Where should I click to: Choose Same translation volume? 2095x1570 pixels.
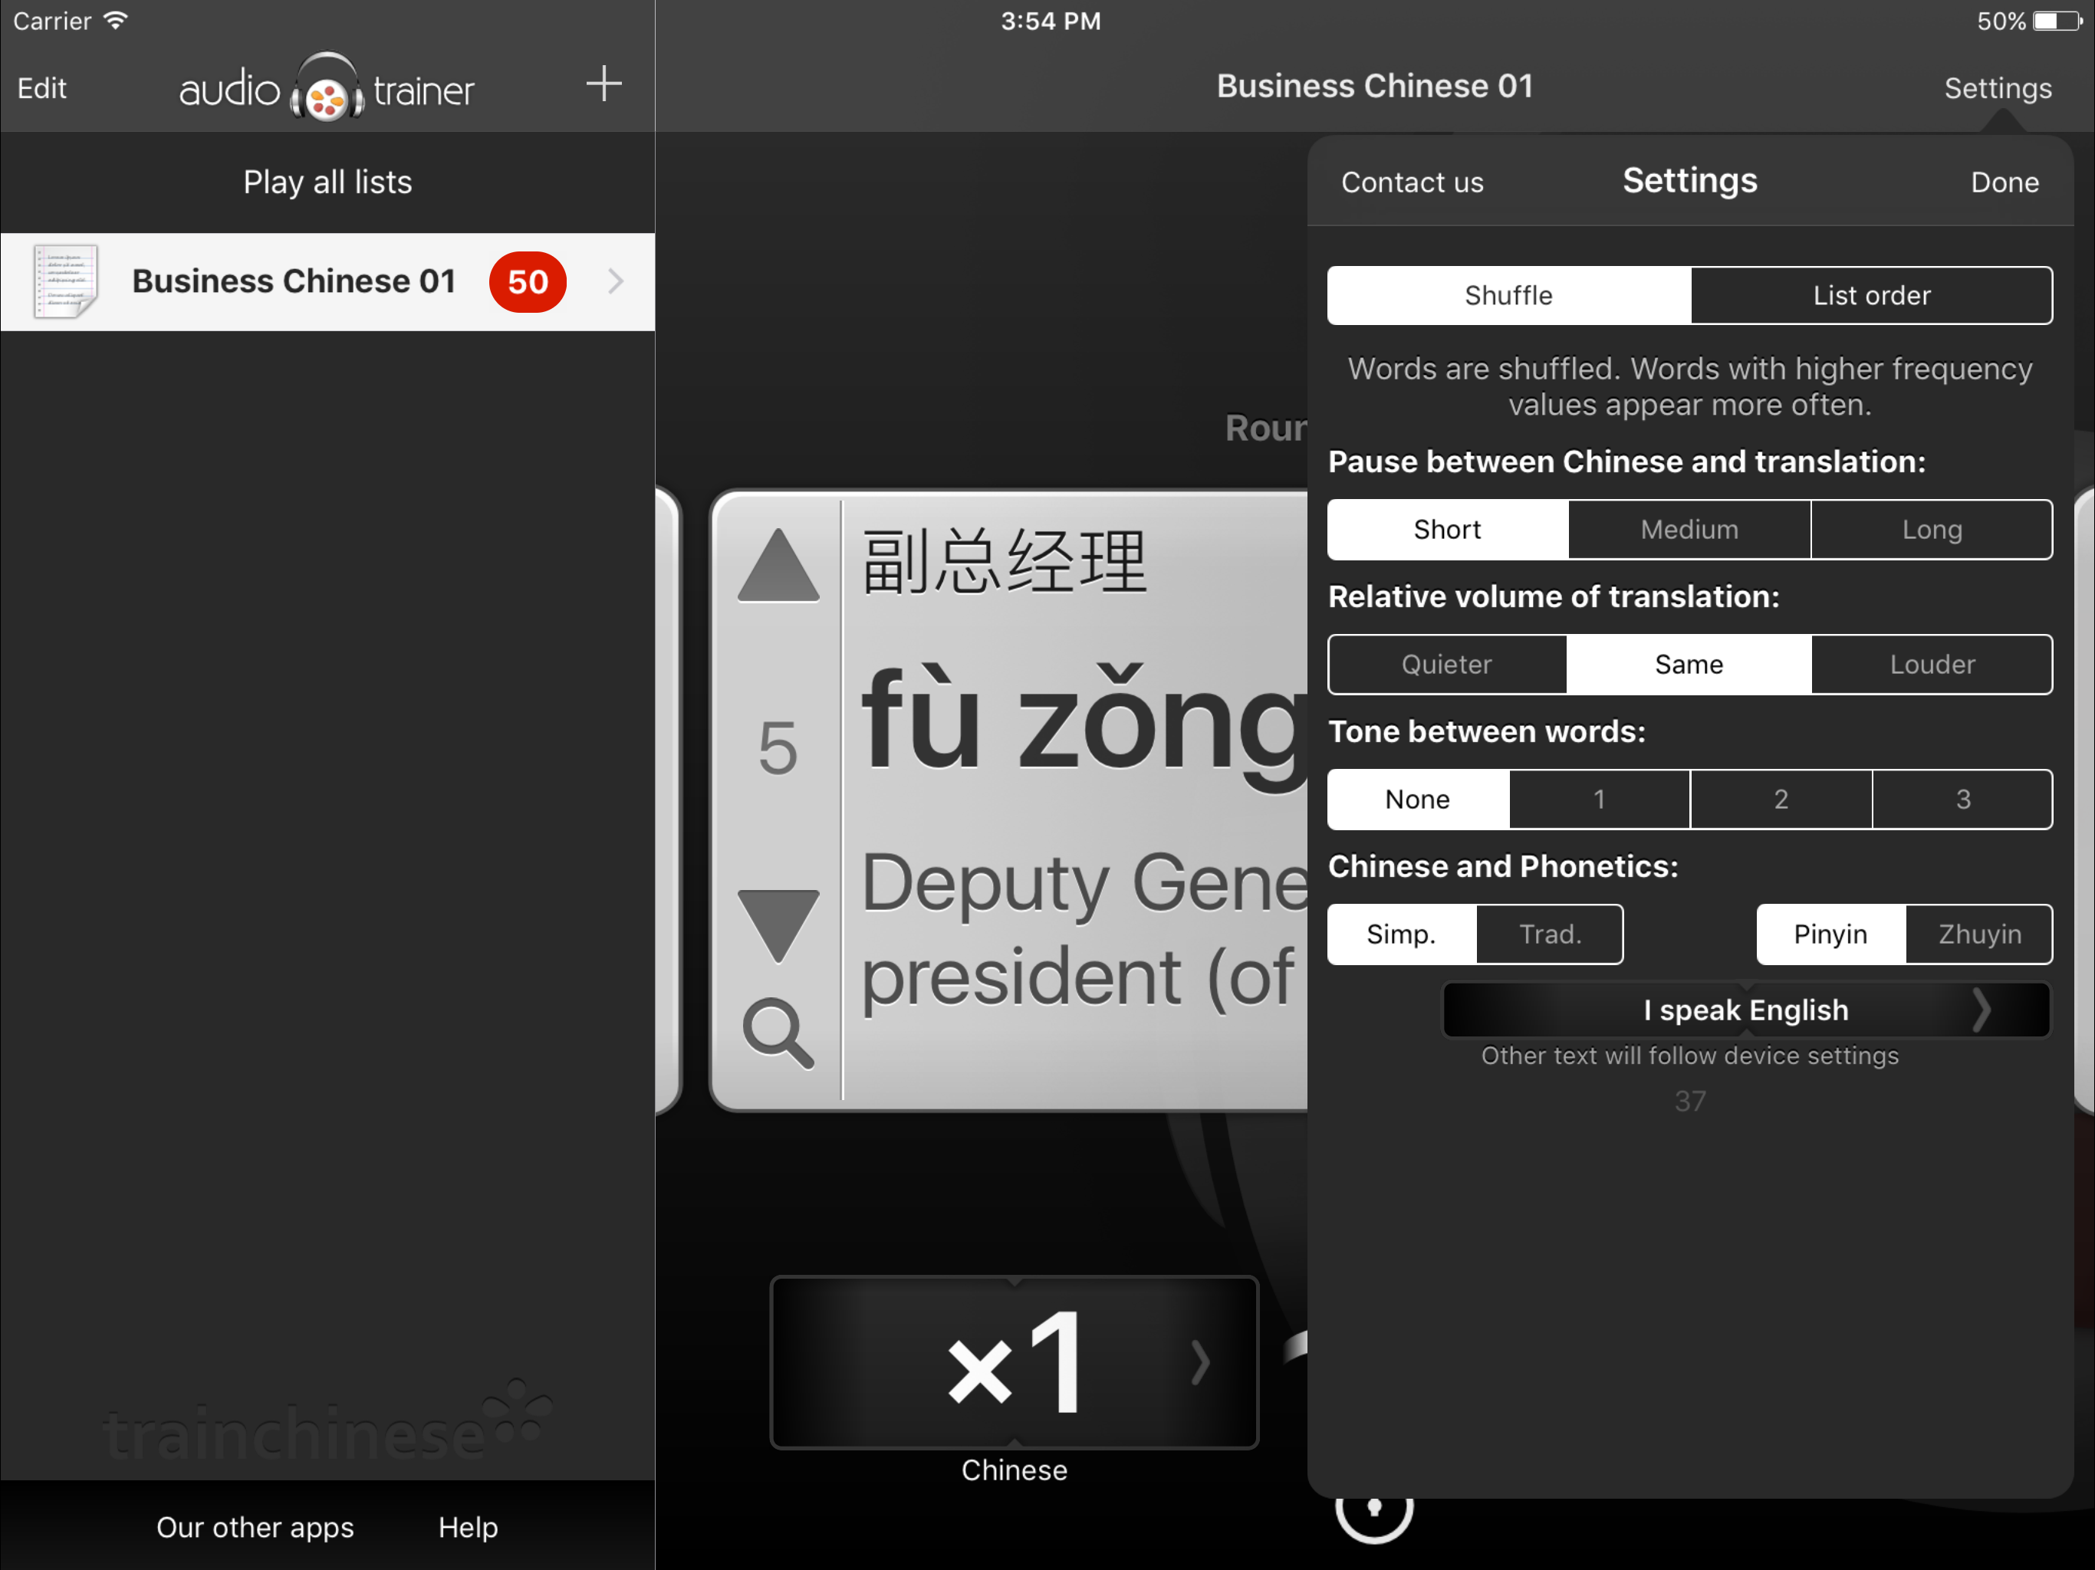tap(1689, 665)
